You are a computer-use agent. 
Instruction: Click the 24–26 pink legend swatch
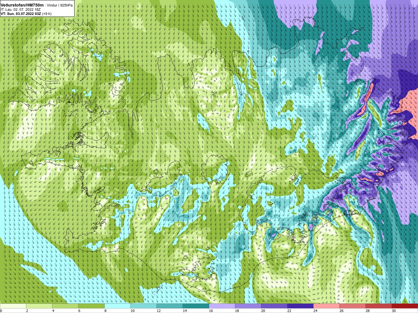coord(327,306)
